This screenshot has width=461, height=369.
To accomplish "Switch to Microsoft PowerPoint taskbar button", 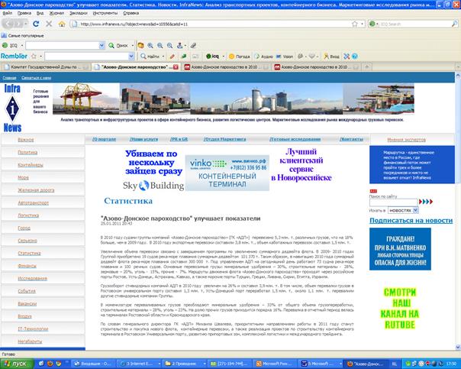I will (273, 364).
